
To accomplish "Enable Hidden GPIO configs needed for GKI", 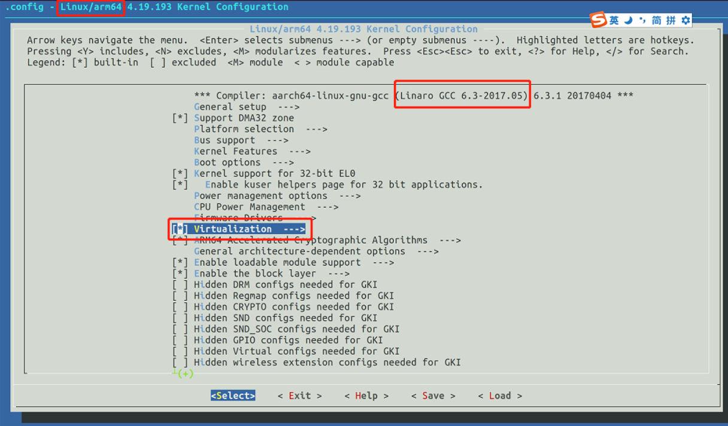I will pos(180,340).
